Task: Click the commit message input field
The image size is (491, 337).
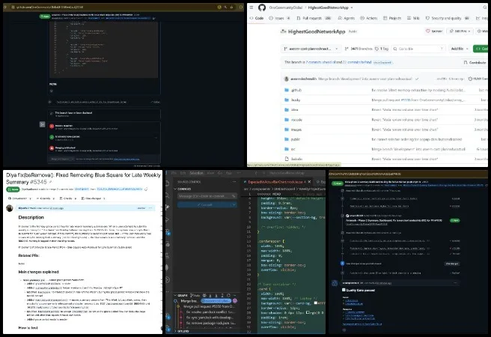Action: tap(207, 196)
